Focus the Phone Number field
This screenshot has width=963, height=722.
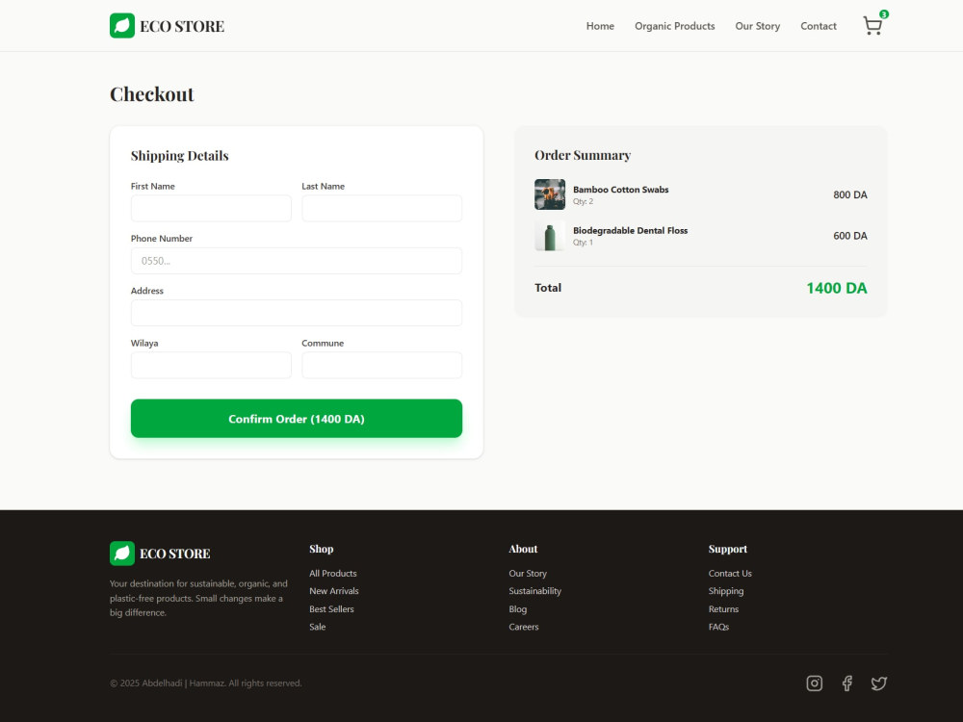tap(297, 261)
